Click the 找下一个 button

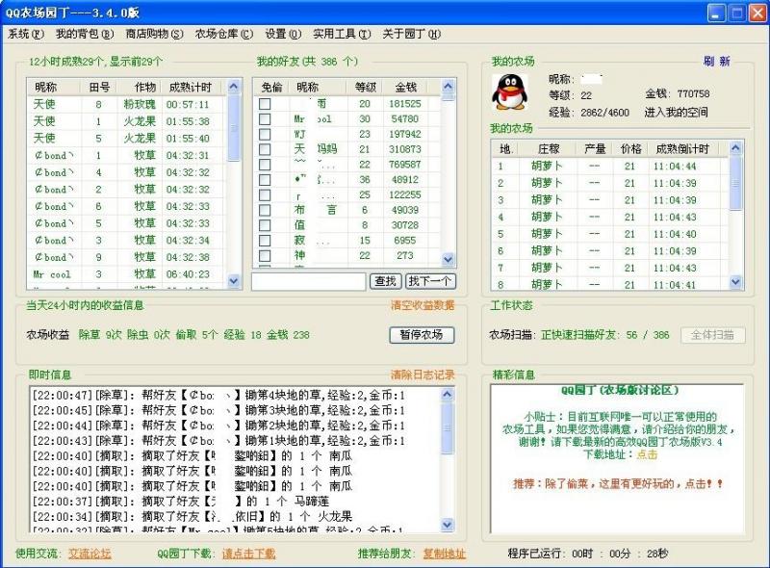coord(430,281)
